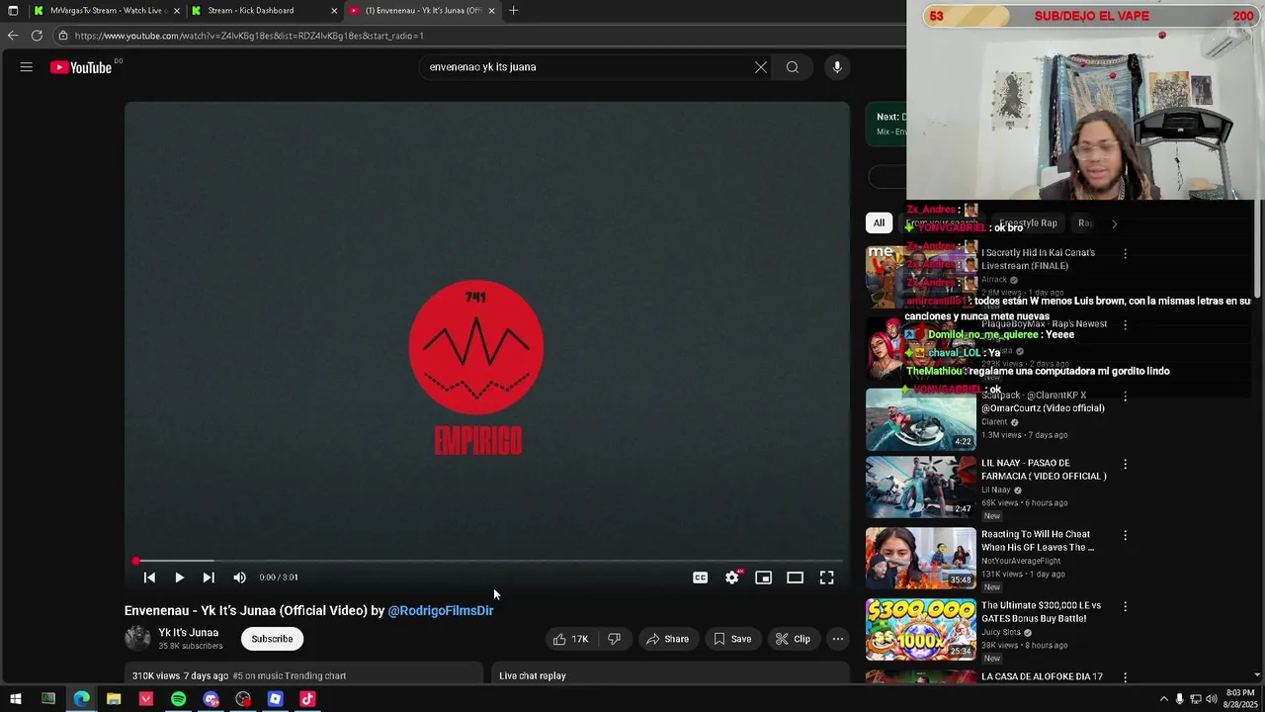Open options for LIL NAAY video
1265x712 pixels.
(1125, 464)
